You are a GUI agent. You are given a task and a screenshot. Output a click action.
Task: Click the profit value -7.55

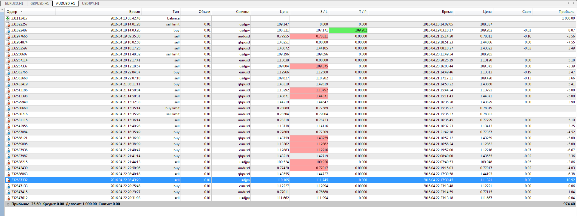(x=571, y=42)
